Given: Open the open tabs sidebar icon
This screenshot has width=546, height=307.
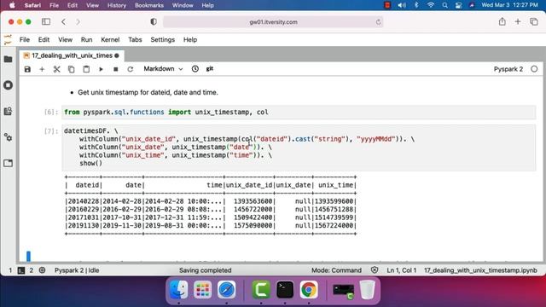Looking at the screenshot, I should point(8,163).
